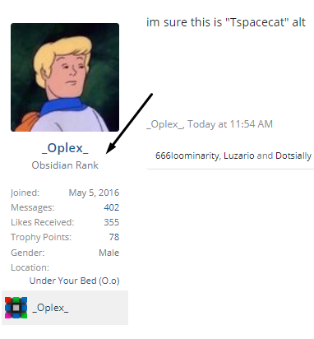
Task: Click the black arrow pointing at the username
Action: tap(129, 123)
